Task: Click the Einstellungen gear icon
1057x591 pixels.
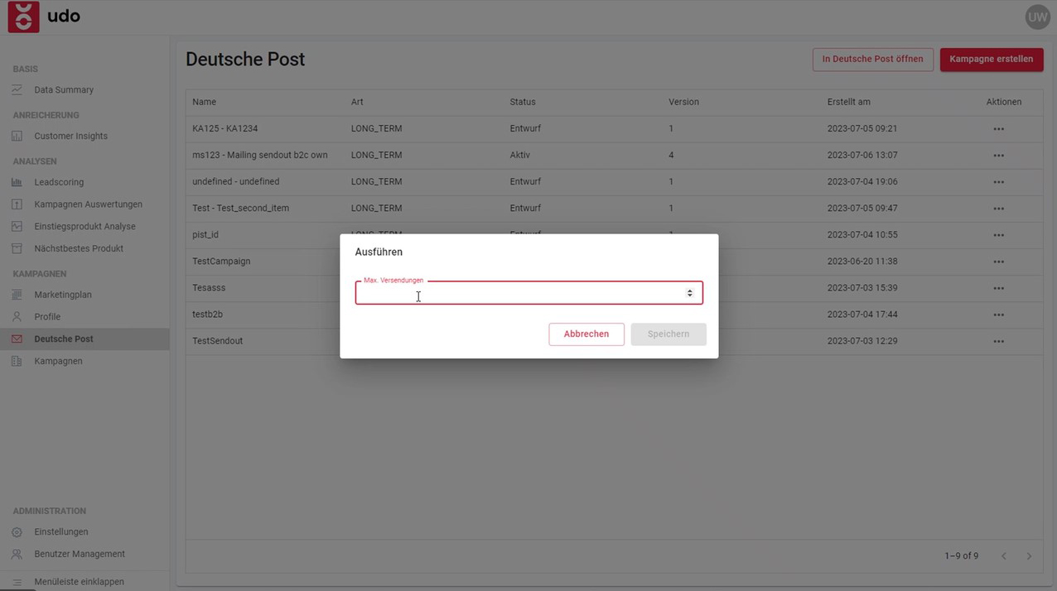Action: pyautogui.click(x=17, y=532)
